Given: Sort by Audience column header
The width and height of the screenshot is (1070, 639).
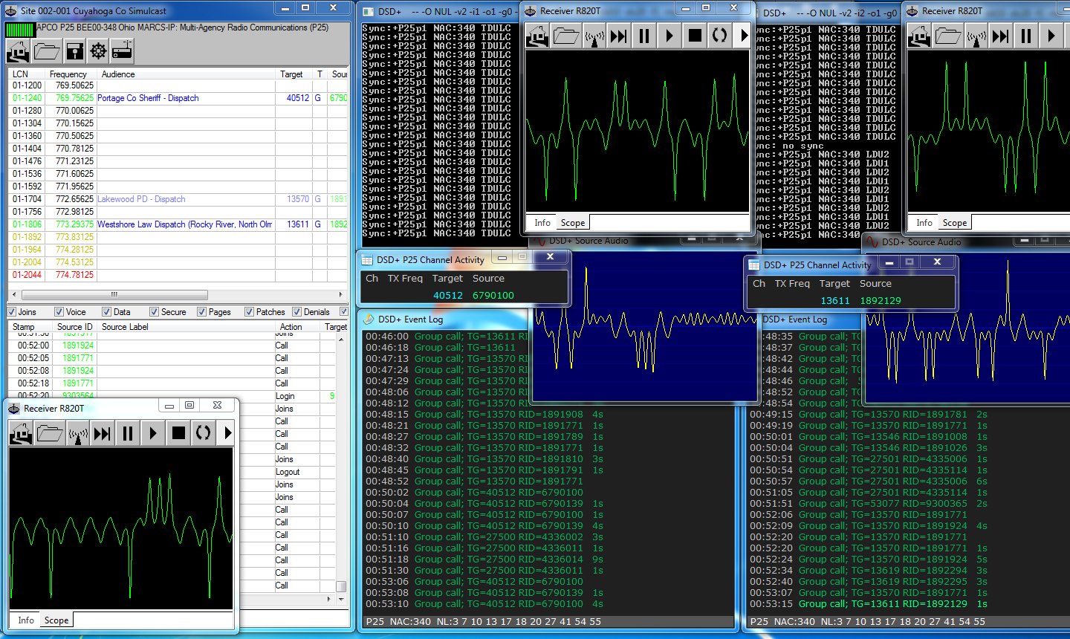Looking at the screenshot, I should (x=187, y=74).
